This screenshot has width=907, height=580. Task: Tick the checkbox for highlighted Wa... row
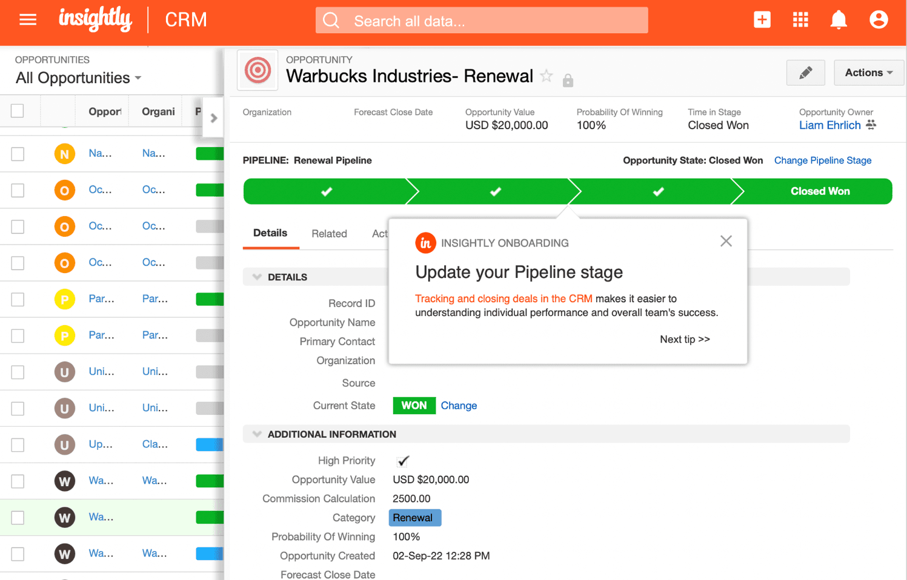[18, 517]
